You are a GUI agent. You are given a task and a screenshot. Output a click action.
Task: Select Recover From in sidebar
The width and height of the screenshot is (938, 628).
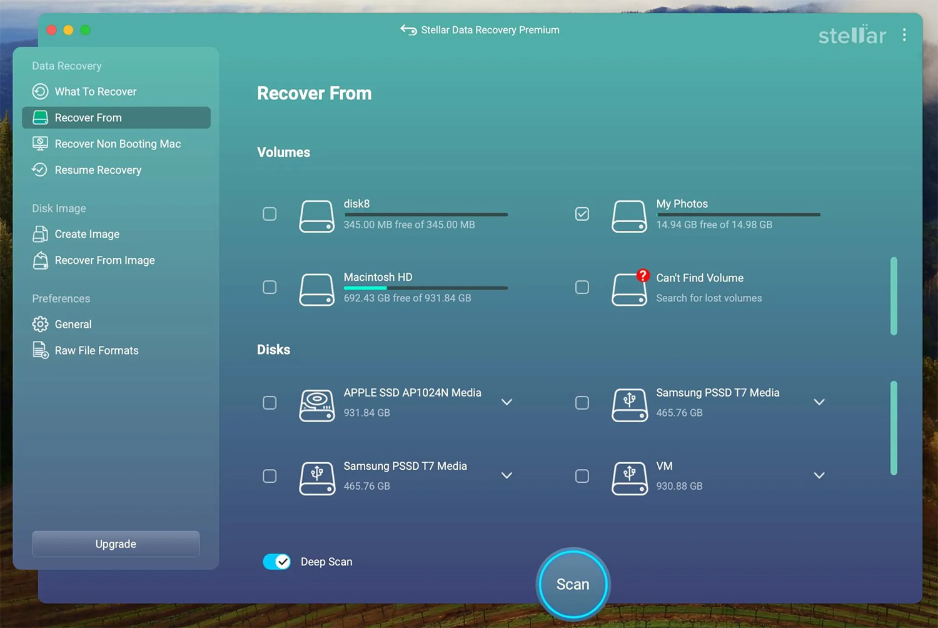116,118
